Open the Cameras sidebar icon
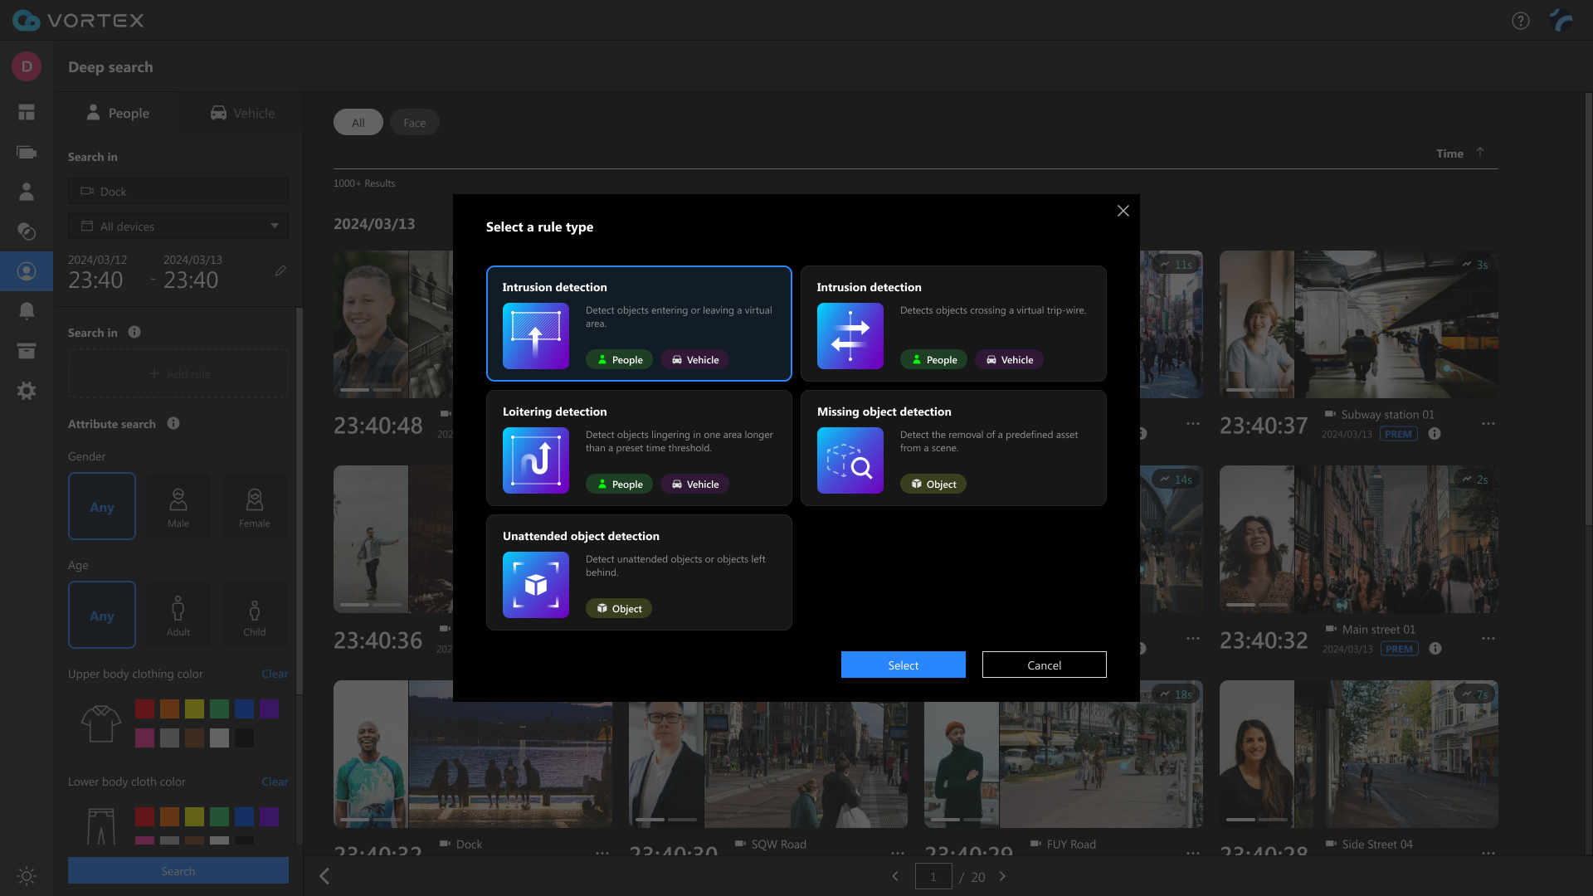Viewport: 1593px width, 896px height. 27,153
